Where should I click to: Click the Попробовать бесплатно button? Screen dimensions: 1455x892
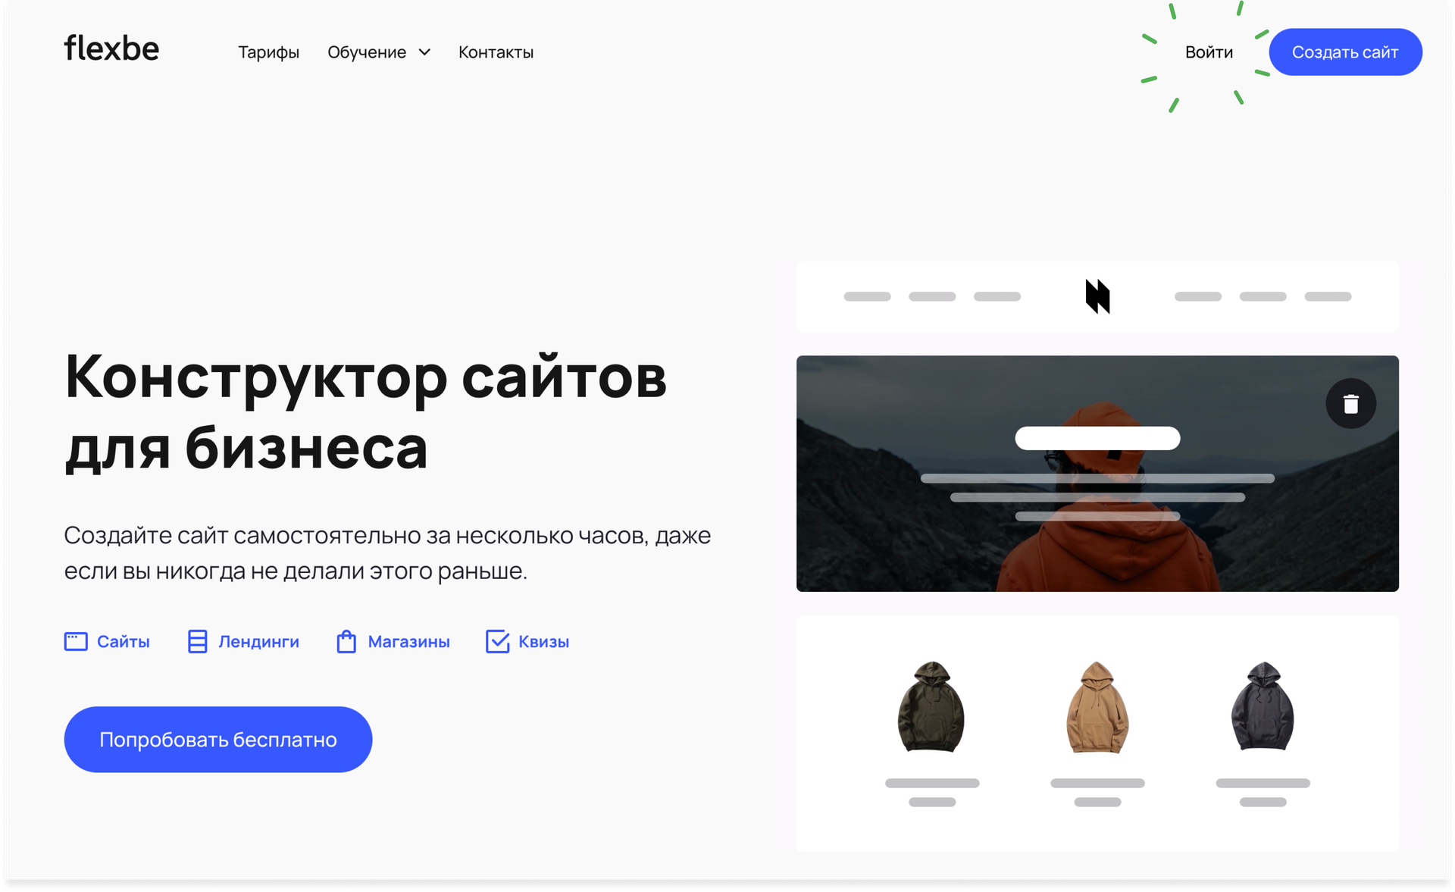tap(217, 739)
